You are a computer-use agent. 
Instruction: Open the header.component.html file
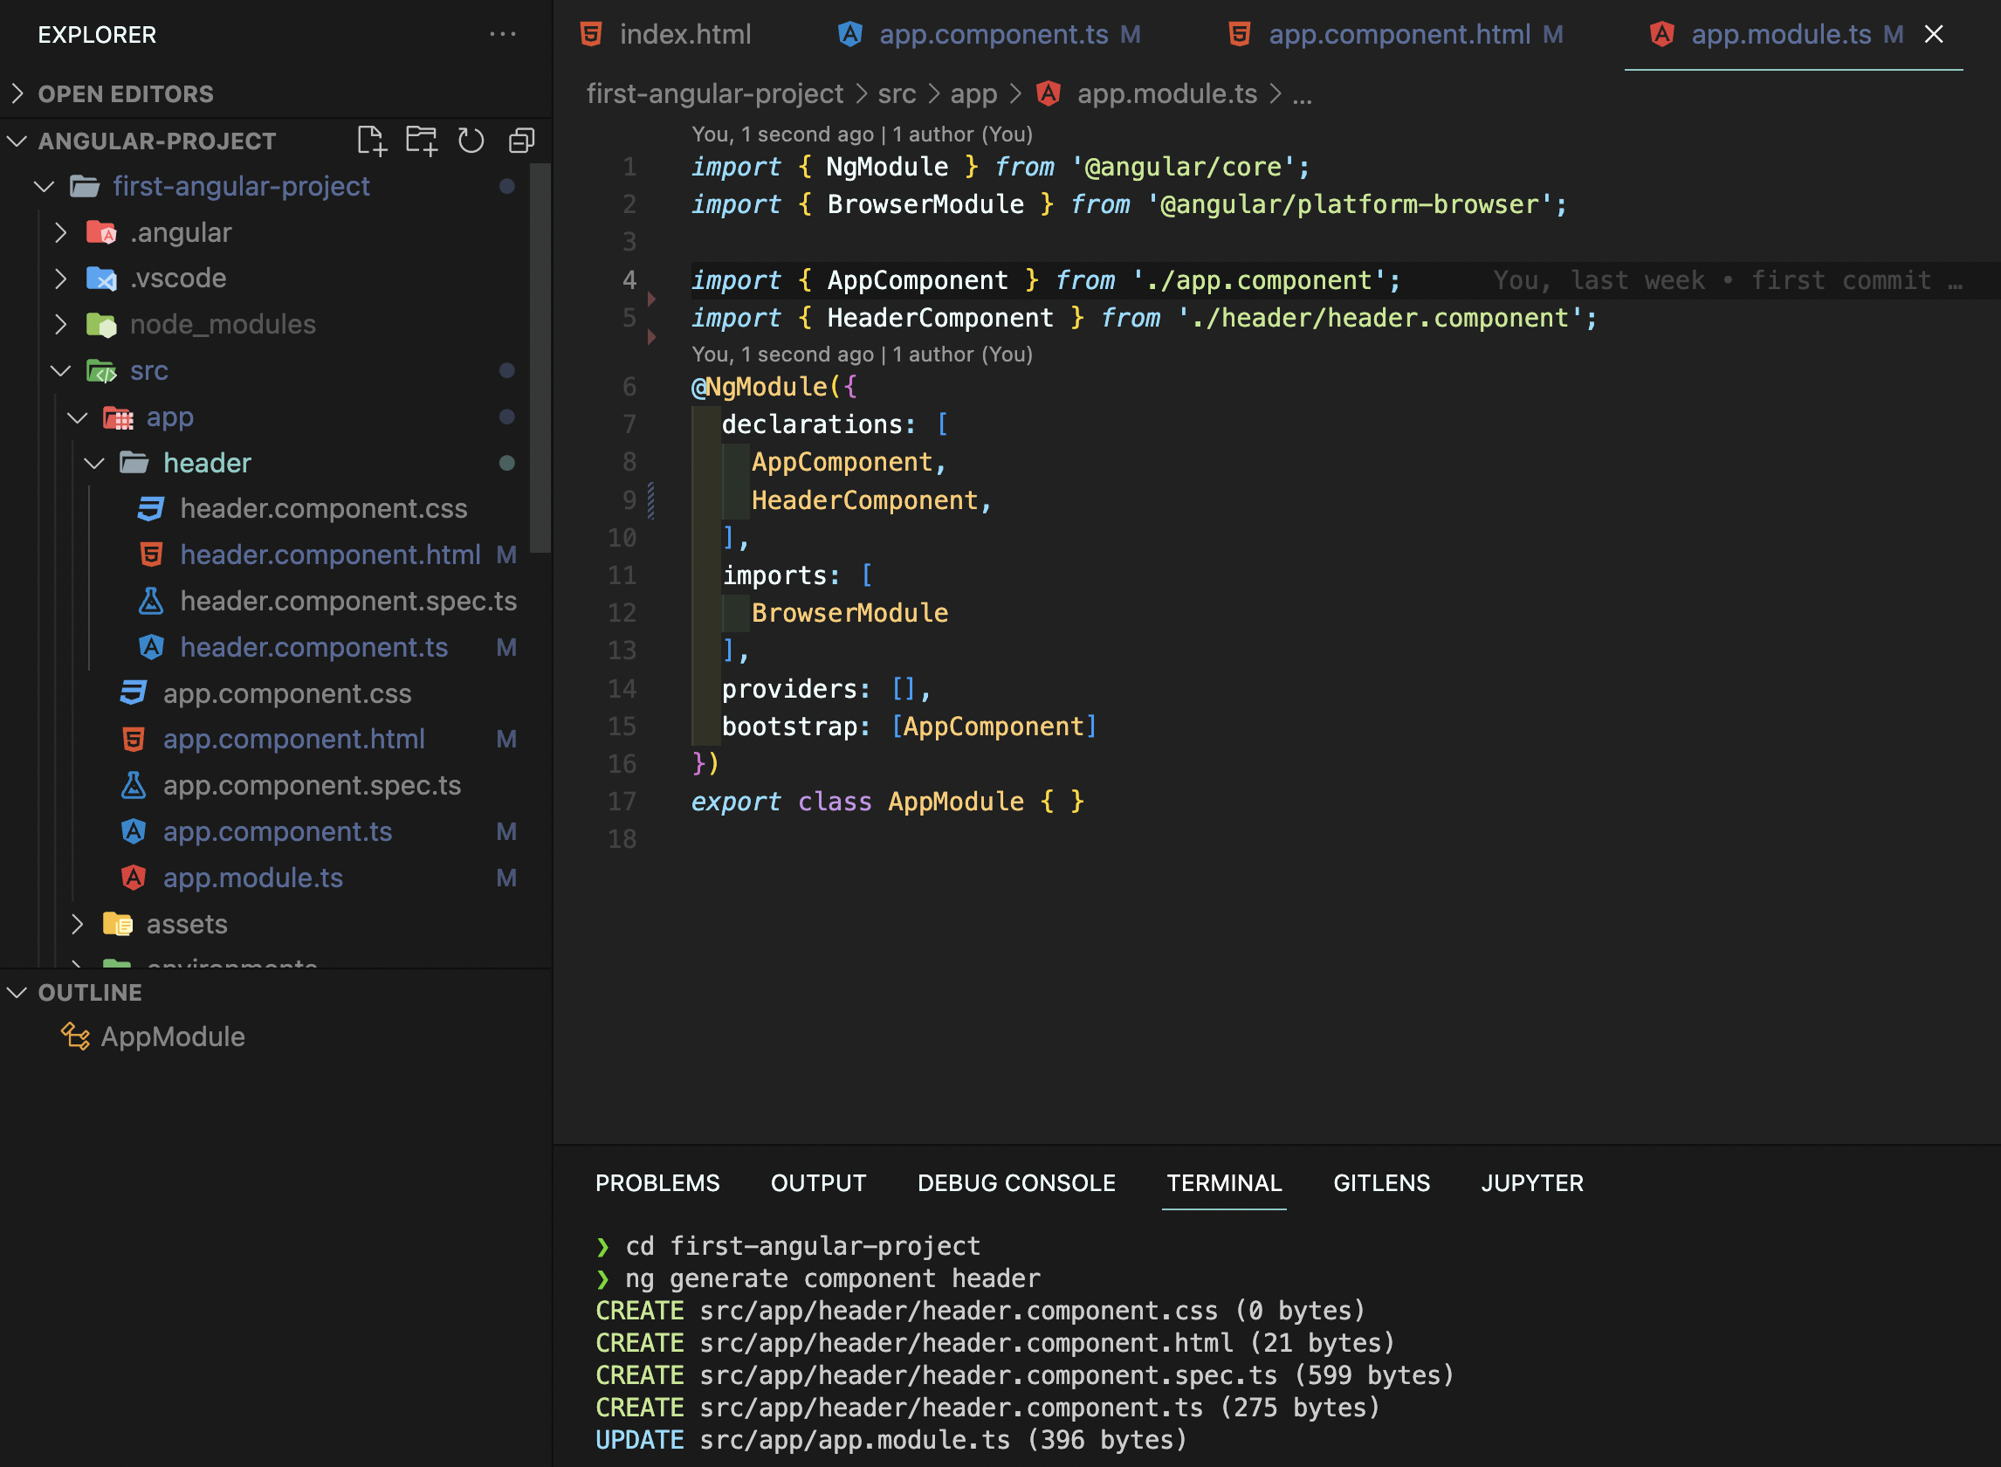[x=329, y=555]
